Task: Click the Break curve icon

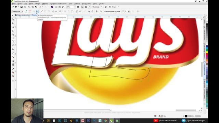Action: 37,11
